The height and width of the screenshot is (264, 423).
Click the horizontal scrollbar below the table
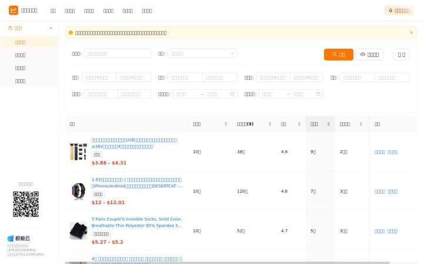coord(226,263)
